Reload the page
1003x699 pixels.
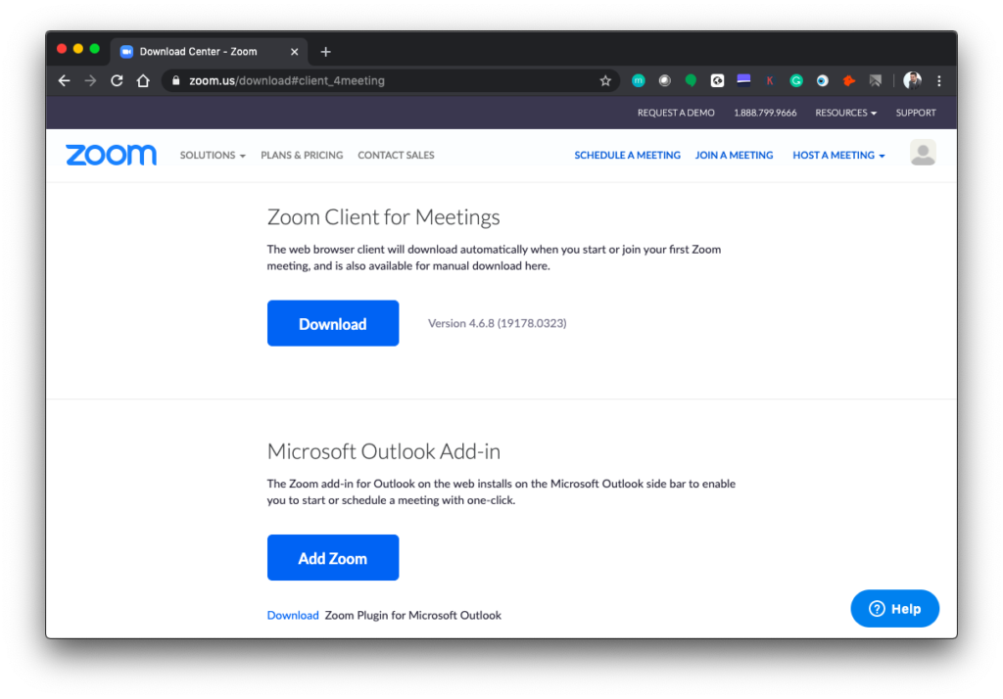tap(117, 81)
